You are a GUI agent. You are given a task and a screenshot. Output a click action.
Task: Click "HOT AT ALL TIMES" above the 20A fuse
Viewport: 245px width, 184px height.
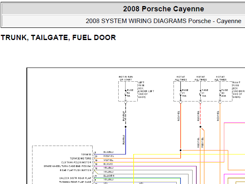(220, 78)
